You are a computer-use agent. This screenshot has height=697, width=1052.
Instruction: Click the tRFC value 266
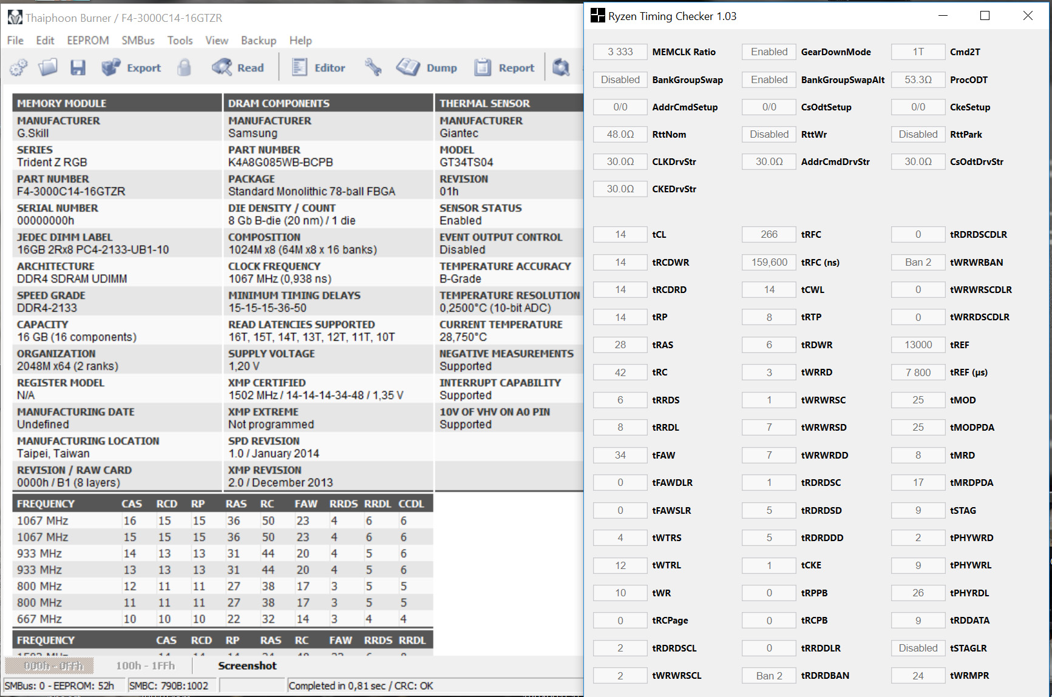pyautogui.click(x=769, y=235)
